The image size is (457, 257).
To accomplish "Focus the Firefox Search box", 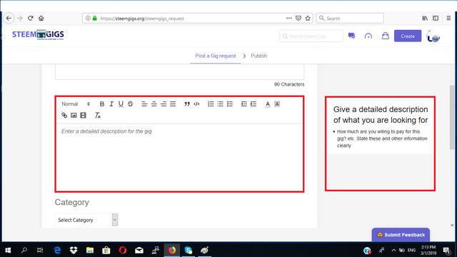I will tap(350, 18).
